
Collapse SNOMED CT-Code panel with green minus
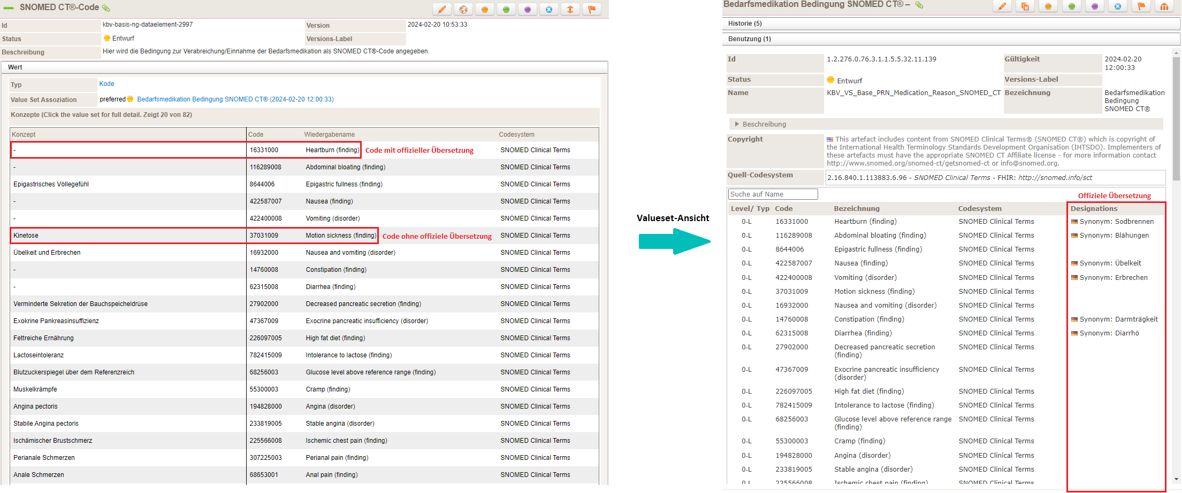pyautogui.click(x=9, y=8)
